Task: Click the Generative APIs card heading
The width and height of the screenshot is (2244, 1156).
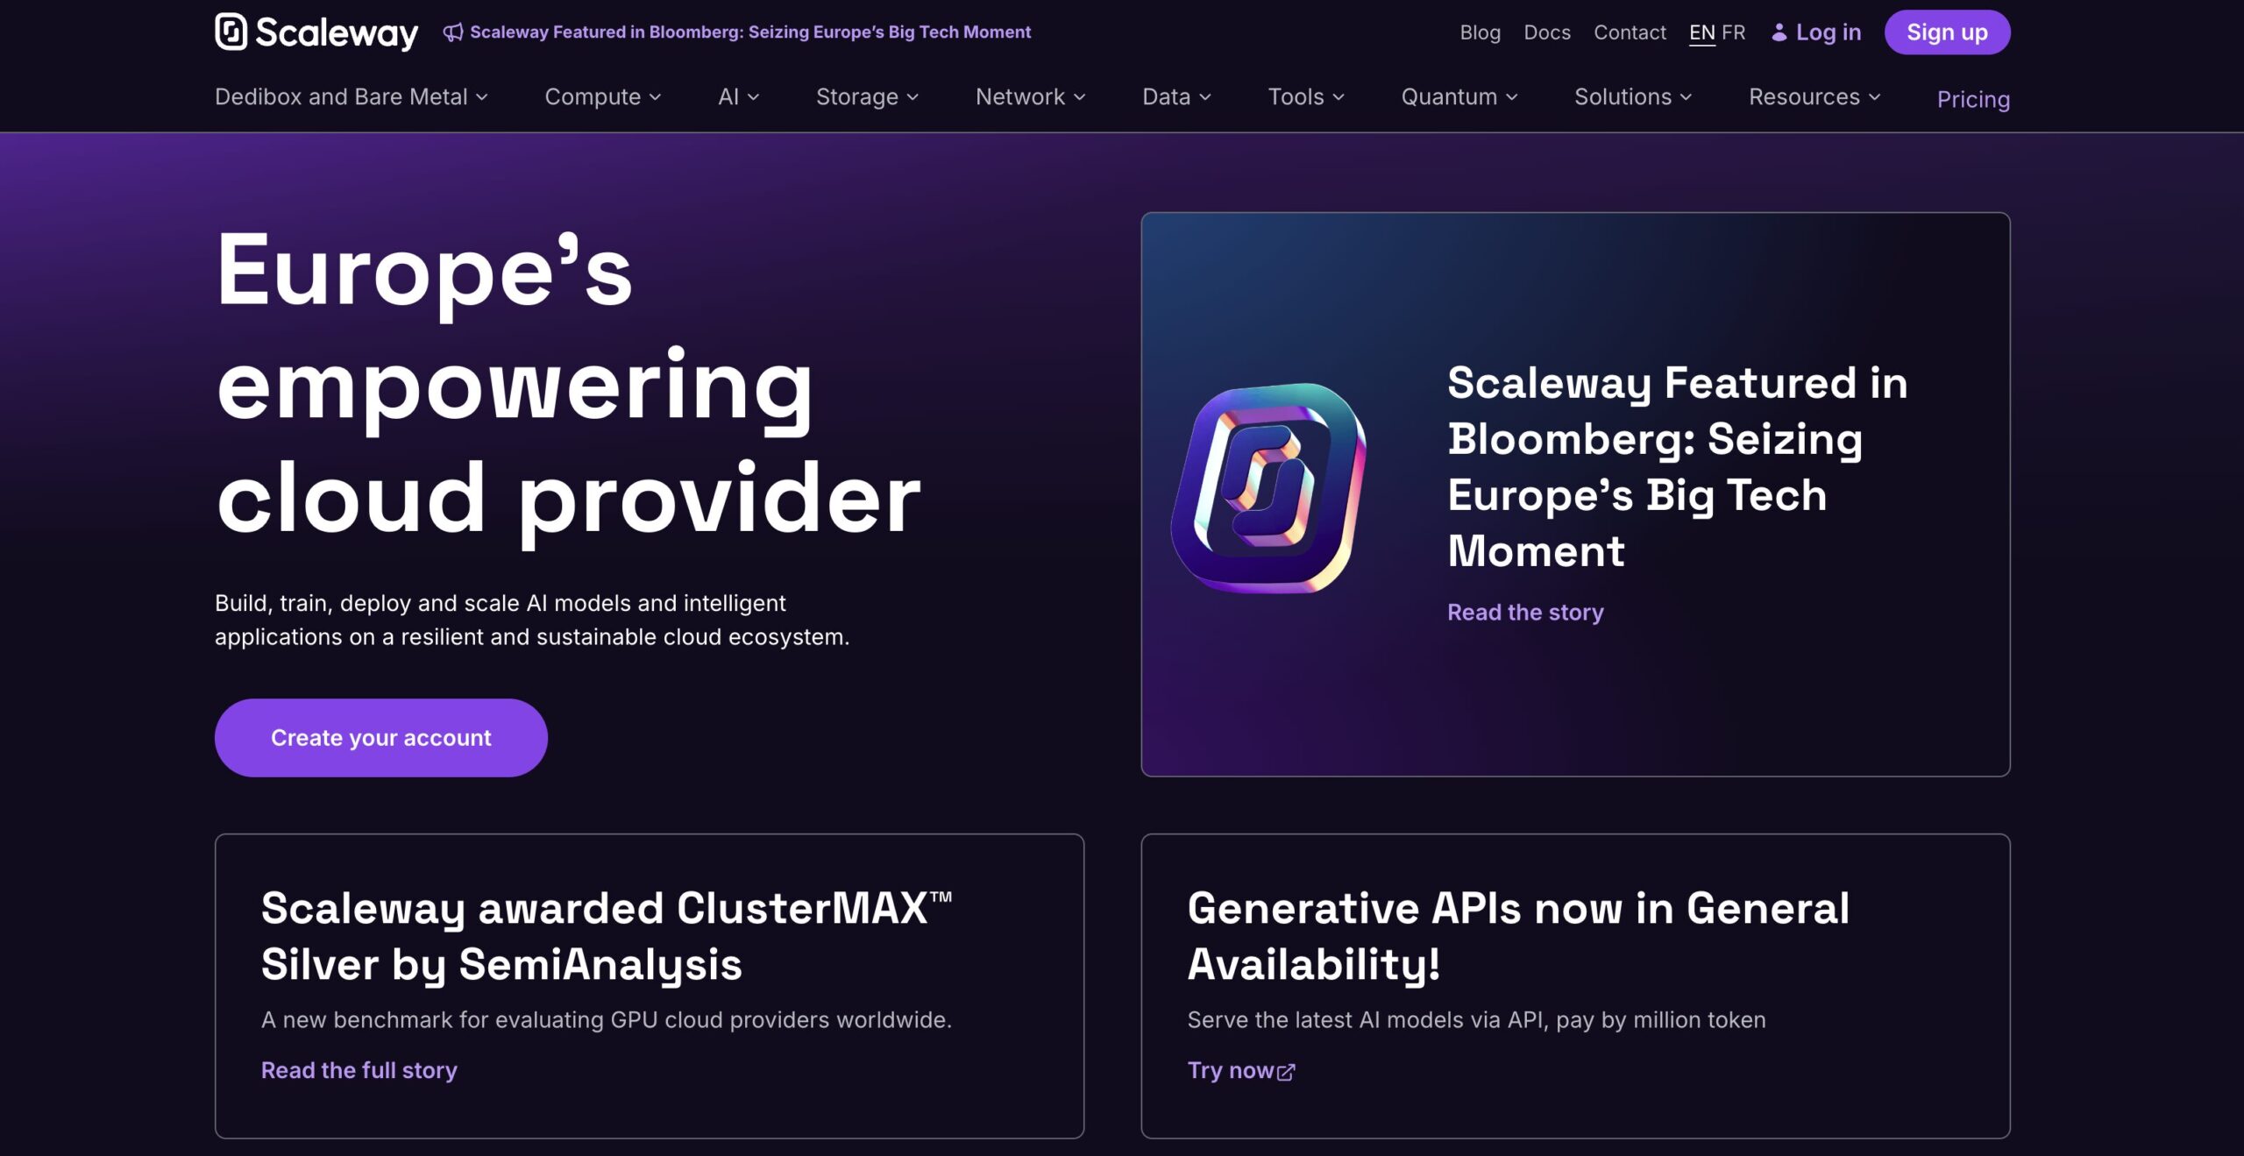Action: [x=1518, y=936]
